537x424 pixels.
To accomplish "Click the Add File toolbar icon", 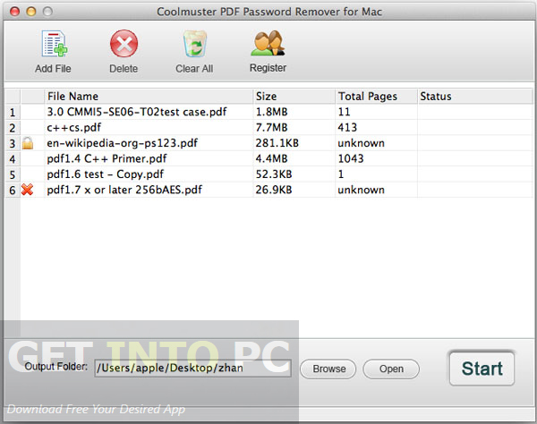I will pos(54,44).
